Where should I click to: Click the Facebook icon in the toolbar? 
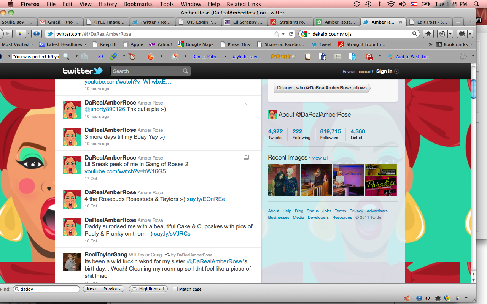coord(323,57)
